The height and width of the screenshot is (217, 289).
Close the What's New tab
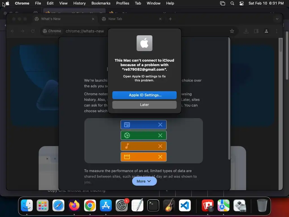(x=93, y=19)
